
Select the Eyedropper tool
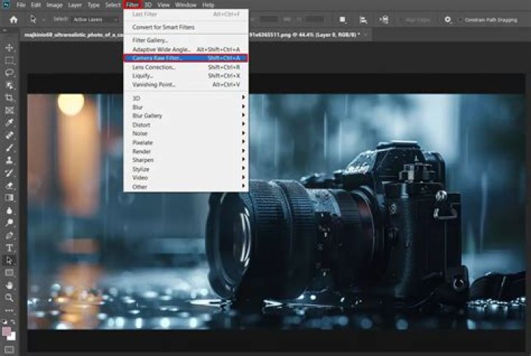[x=10, y=122]
